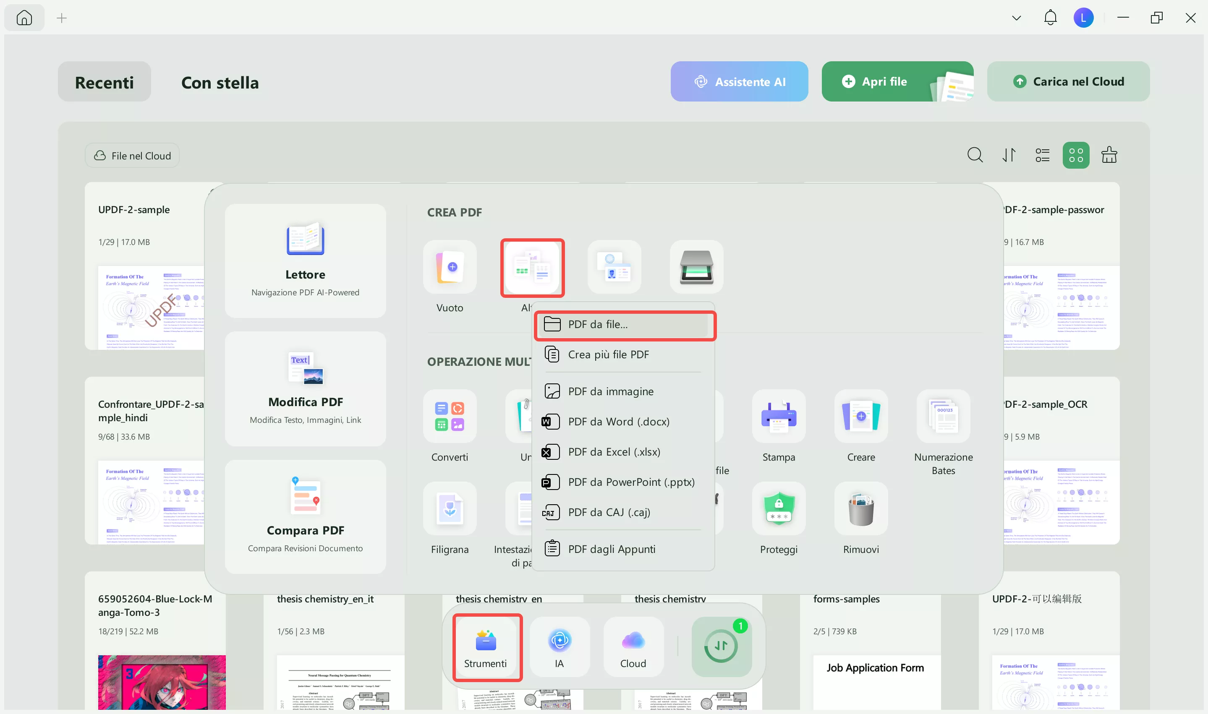1208x714 pixels.
Task: Click the Assistente AI button
Action: tap(739, 82)
